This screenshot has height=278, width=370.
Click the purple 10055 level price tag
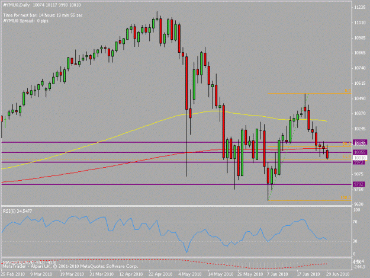[x=359, y=152]
